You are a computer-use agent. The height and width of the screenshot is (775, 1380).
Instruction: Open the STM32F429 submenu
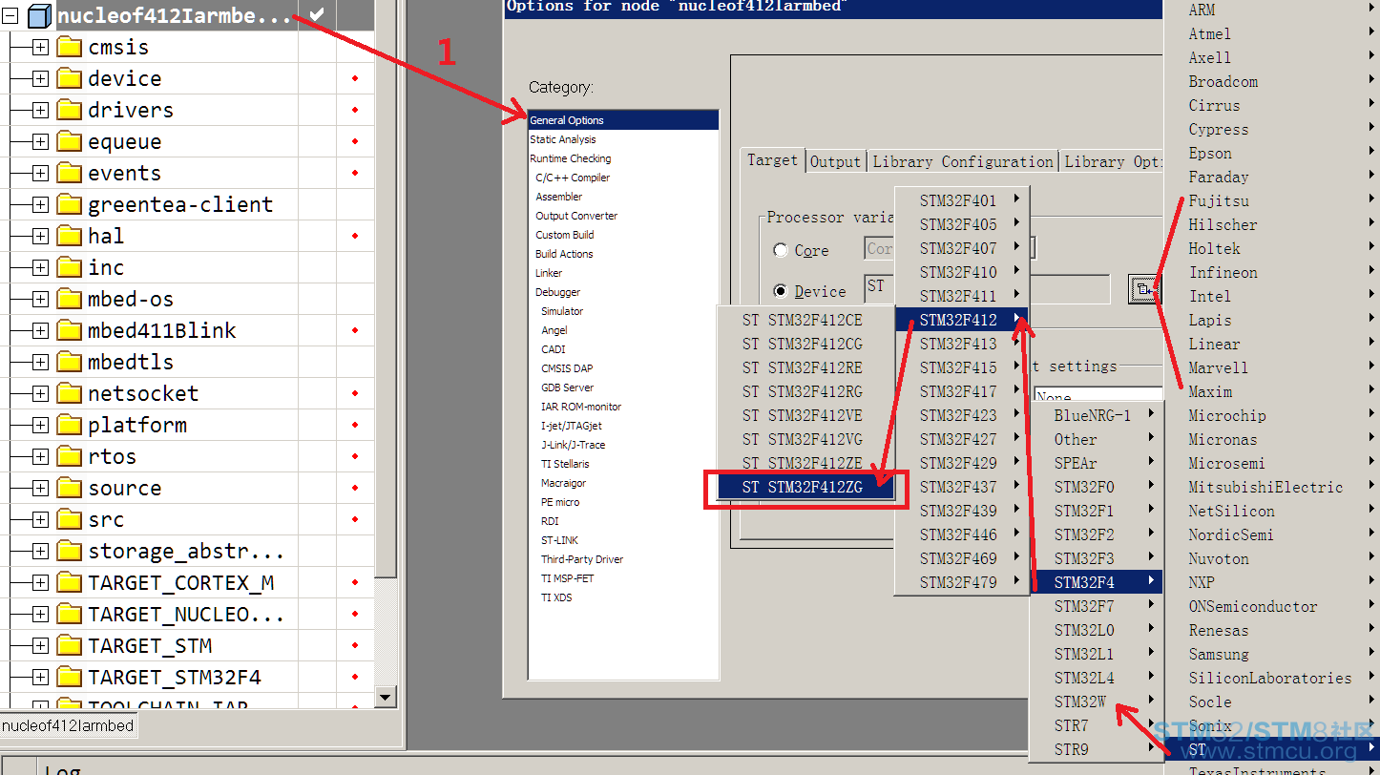coord(962,463)
